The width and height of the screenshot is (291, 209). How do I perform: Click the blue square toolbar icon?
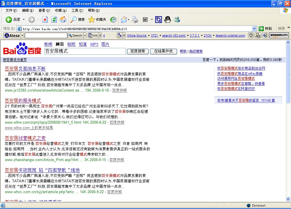(x=158, y=20)
